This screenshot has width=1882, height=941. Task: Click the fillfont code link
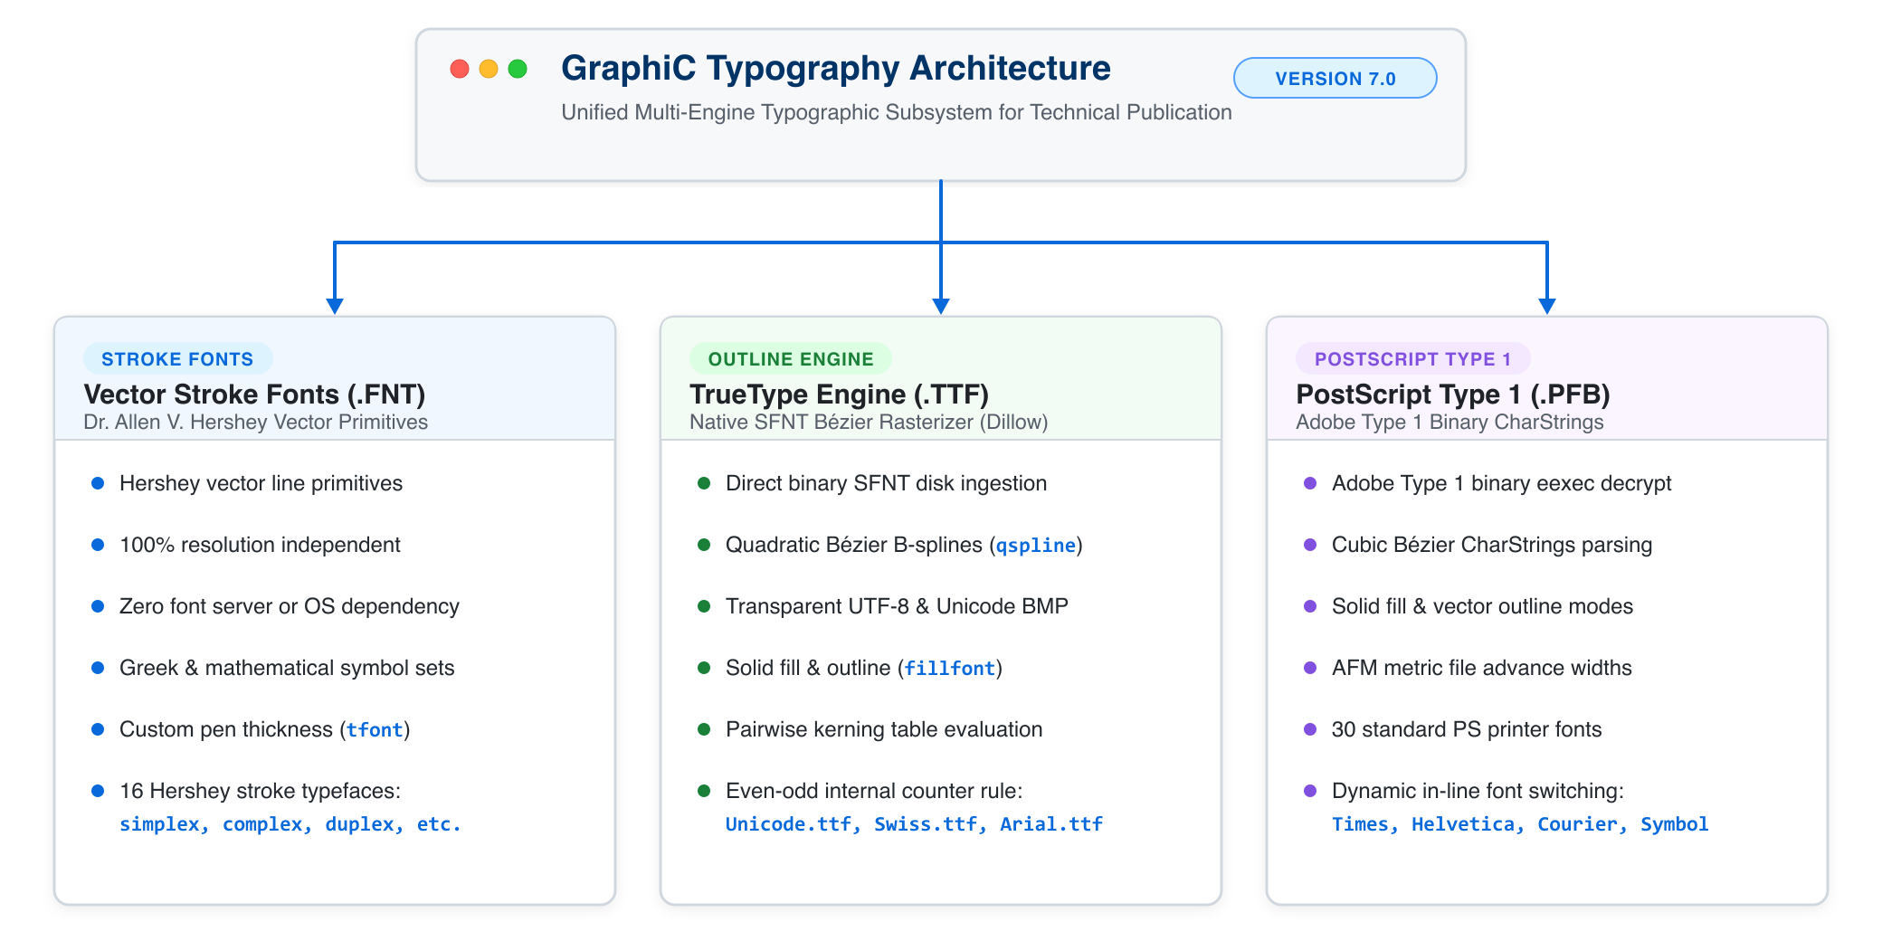(x=950, y=669)
